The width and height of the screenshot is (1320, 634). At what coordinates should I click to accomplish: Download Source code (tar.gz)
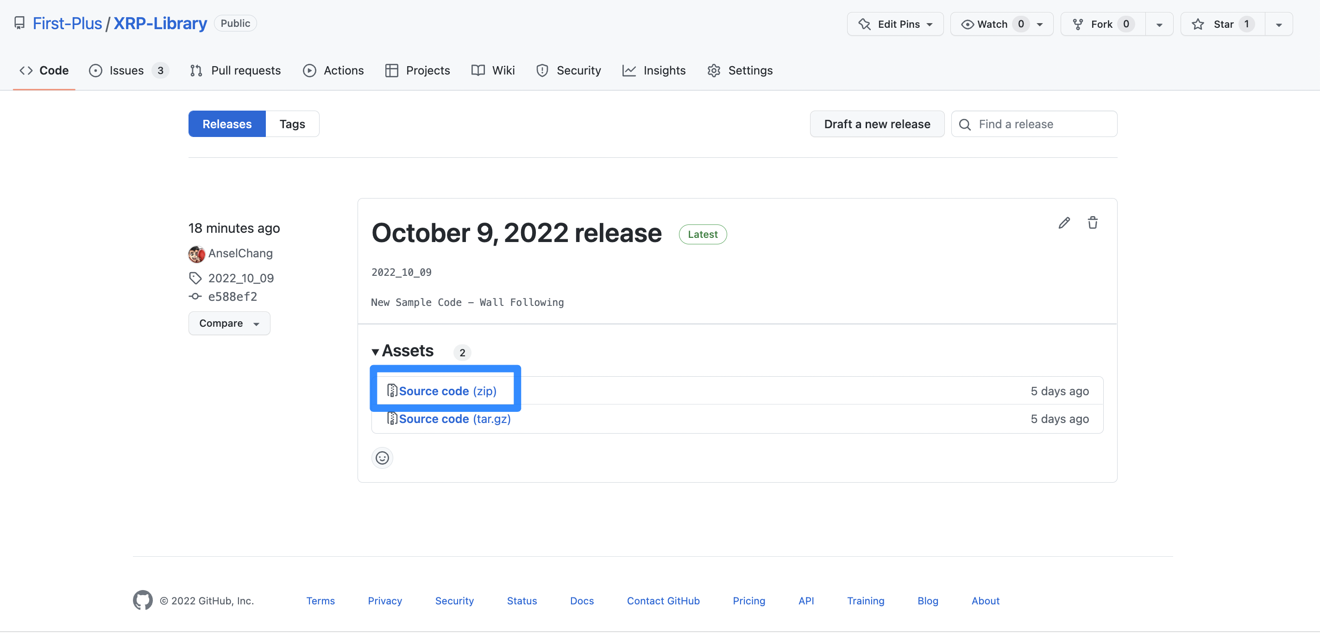pyautogui.click(x=454, y=419)
